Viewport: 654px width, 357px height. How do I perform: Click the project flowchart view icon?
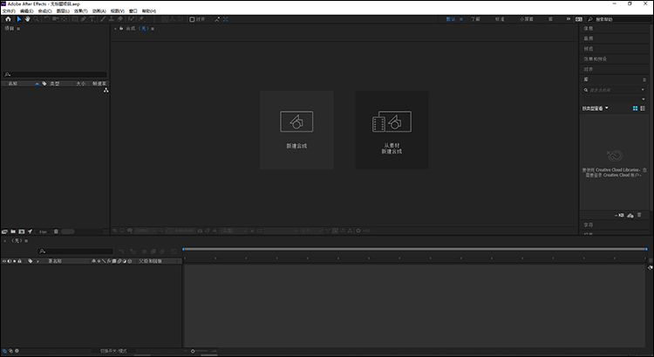[x=106, y=90]
